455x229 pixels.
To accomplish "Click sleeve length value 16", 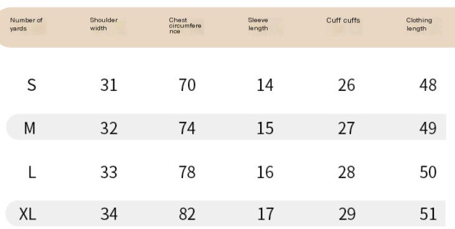I will (x=265, y=172).
